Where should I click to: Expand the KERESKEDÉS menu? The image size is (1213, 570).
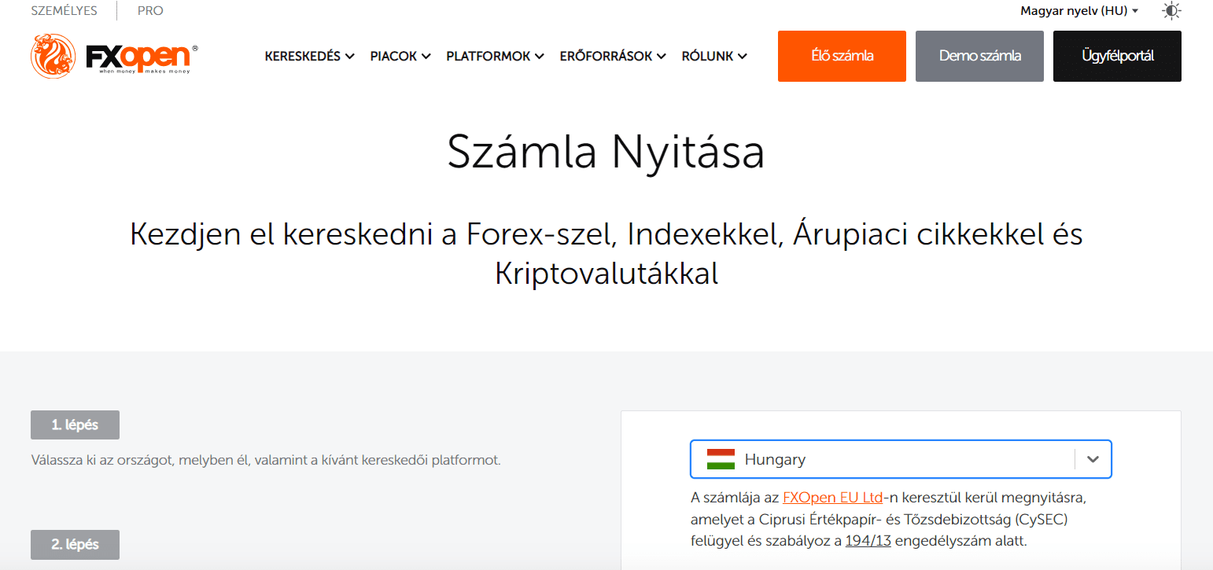click(309, 56)
